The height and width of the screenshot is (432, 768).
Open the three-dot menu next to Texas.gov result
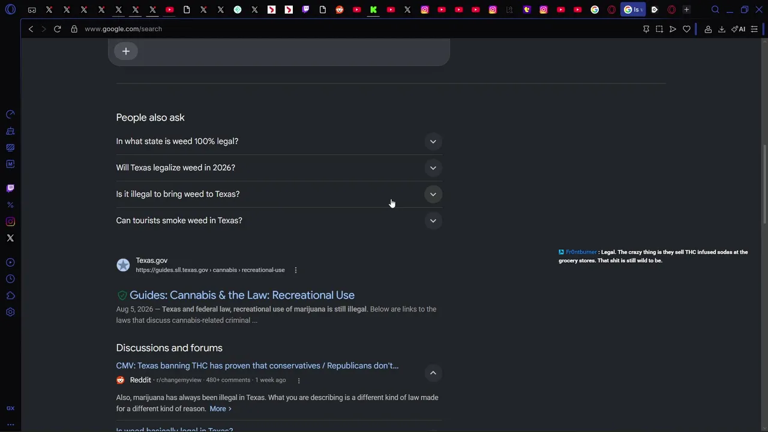pos(296,270)
